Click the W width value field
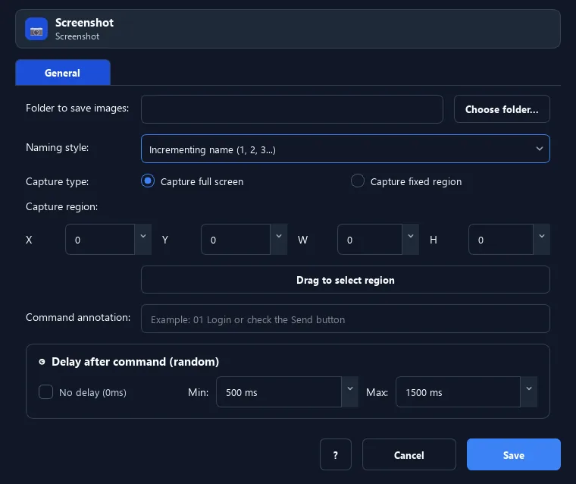This screenshot has height=484, width=576. click(370, 240)
